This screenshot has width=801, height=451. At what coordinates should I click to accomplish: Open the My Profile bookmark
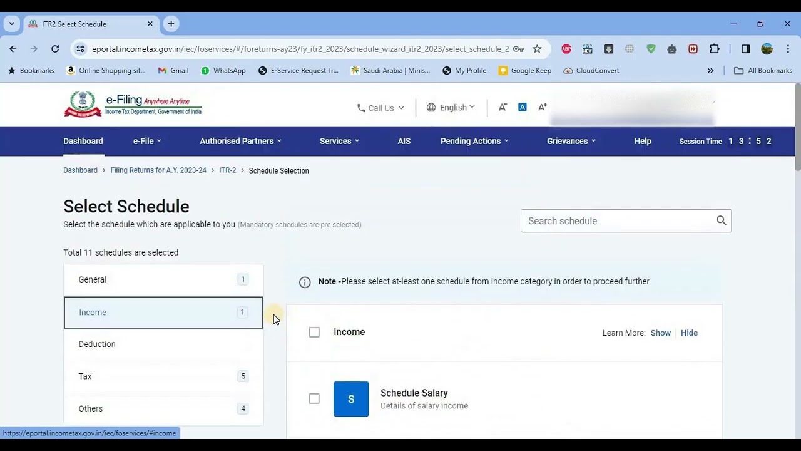tap(464, 71)
